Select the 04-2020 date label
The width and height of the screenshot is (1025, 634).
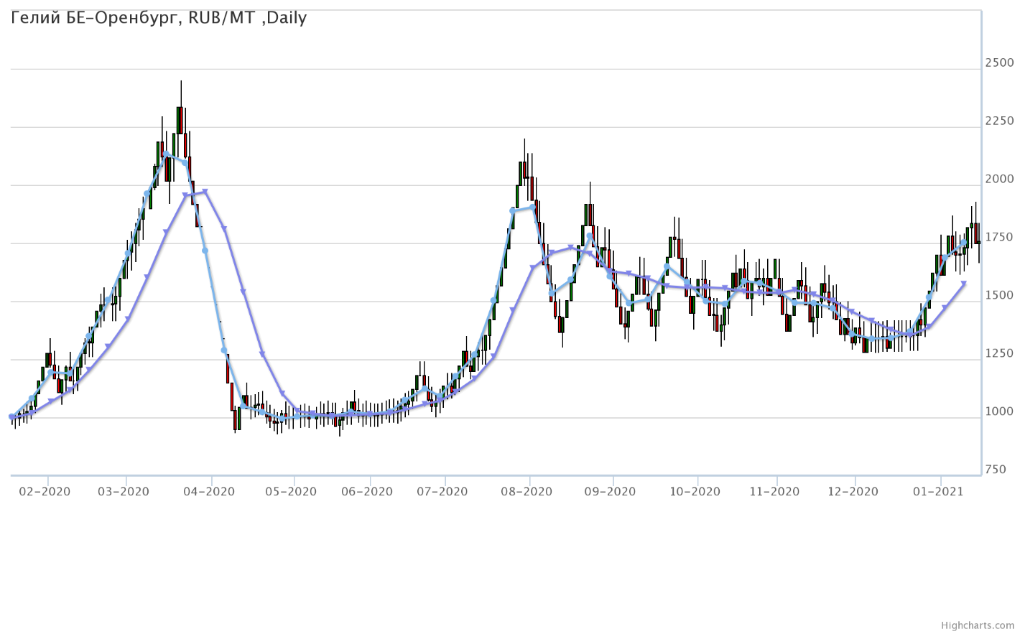click(209, 492)
